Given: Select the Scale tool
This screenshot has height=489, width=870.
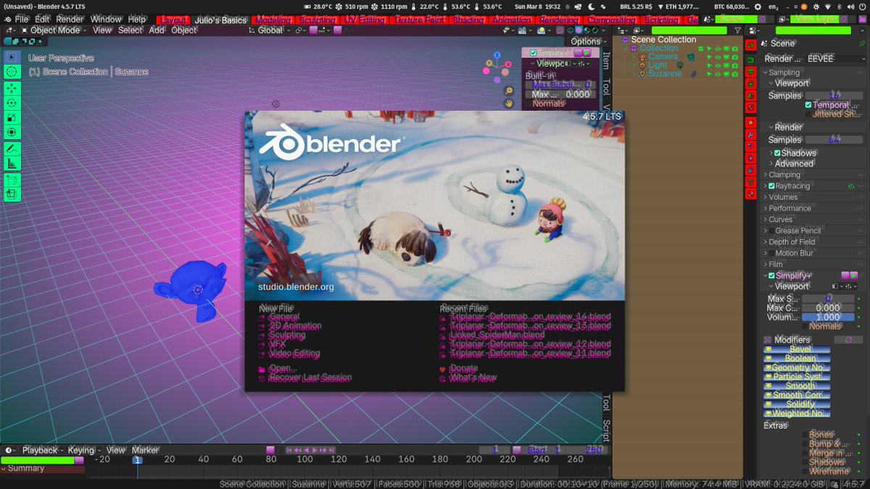Looking at the screenshot, I should point(12,117).
